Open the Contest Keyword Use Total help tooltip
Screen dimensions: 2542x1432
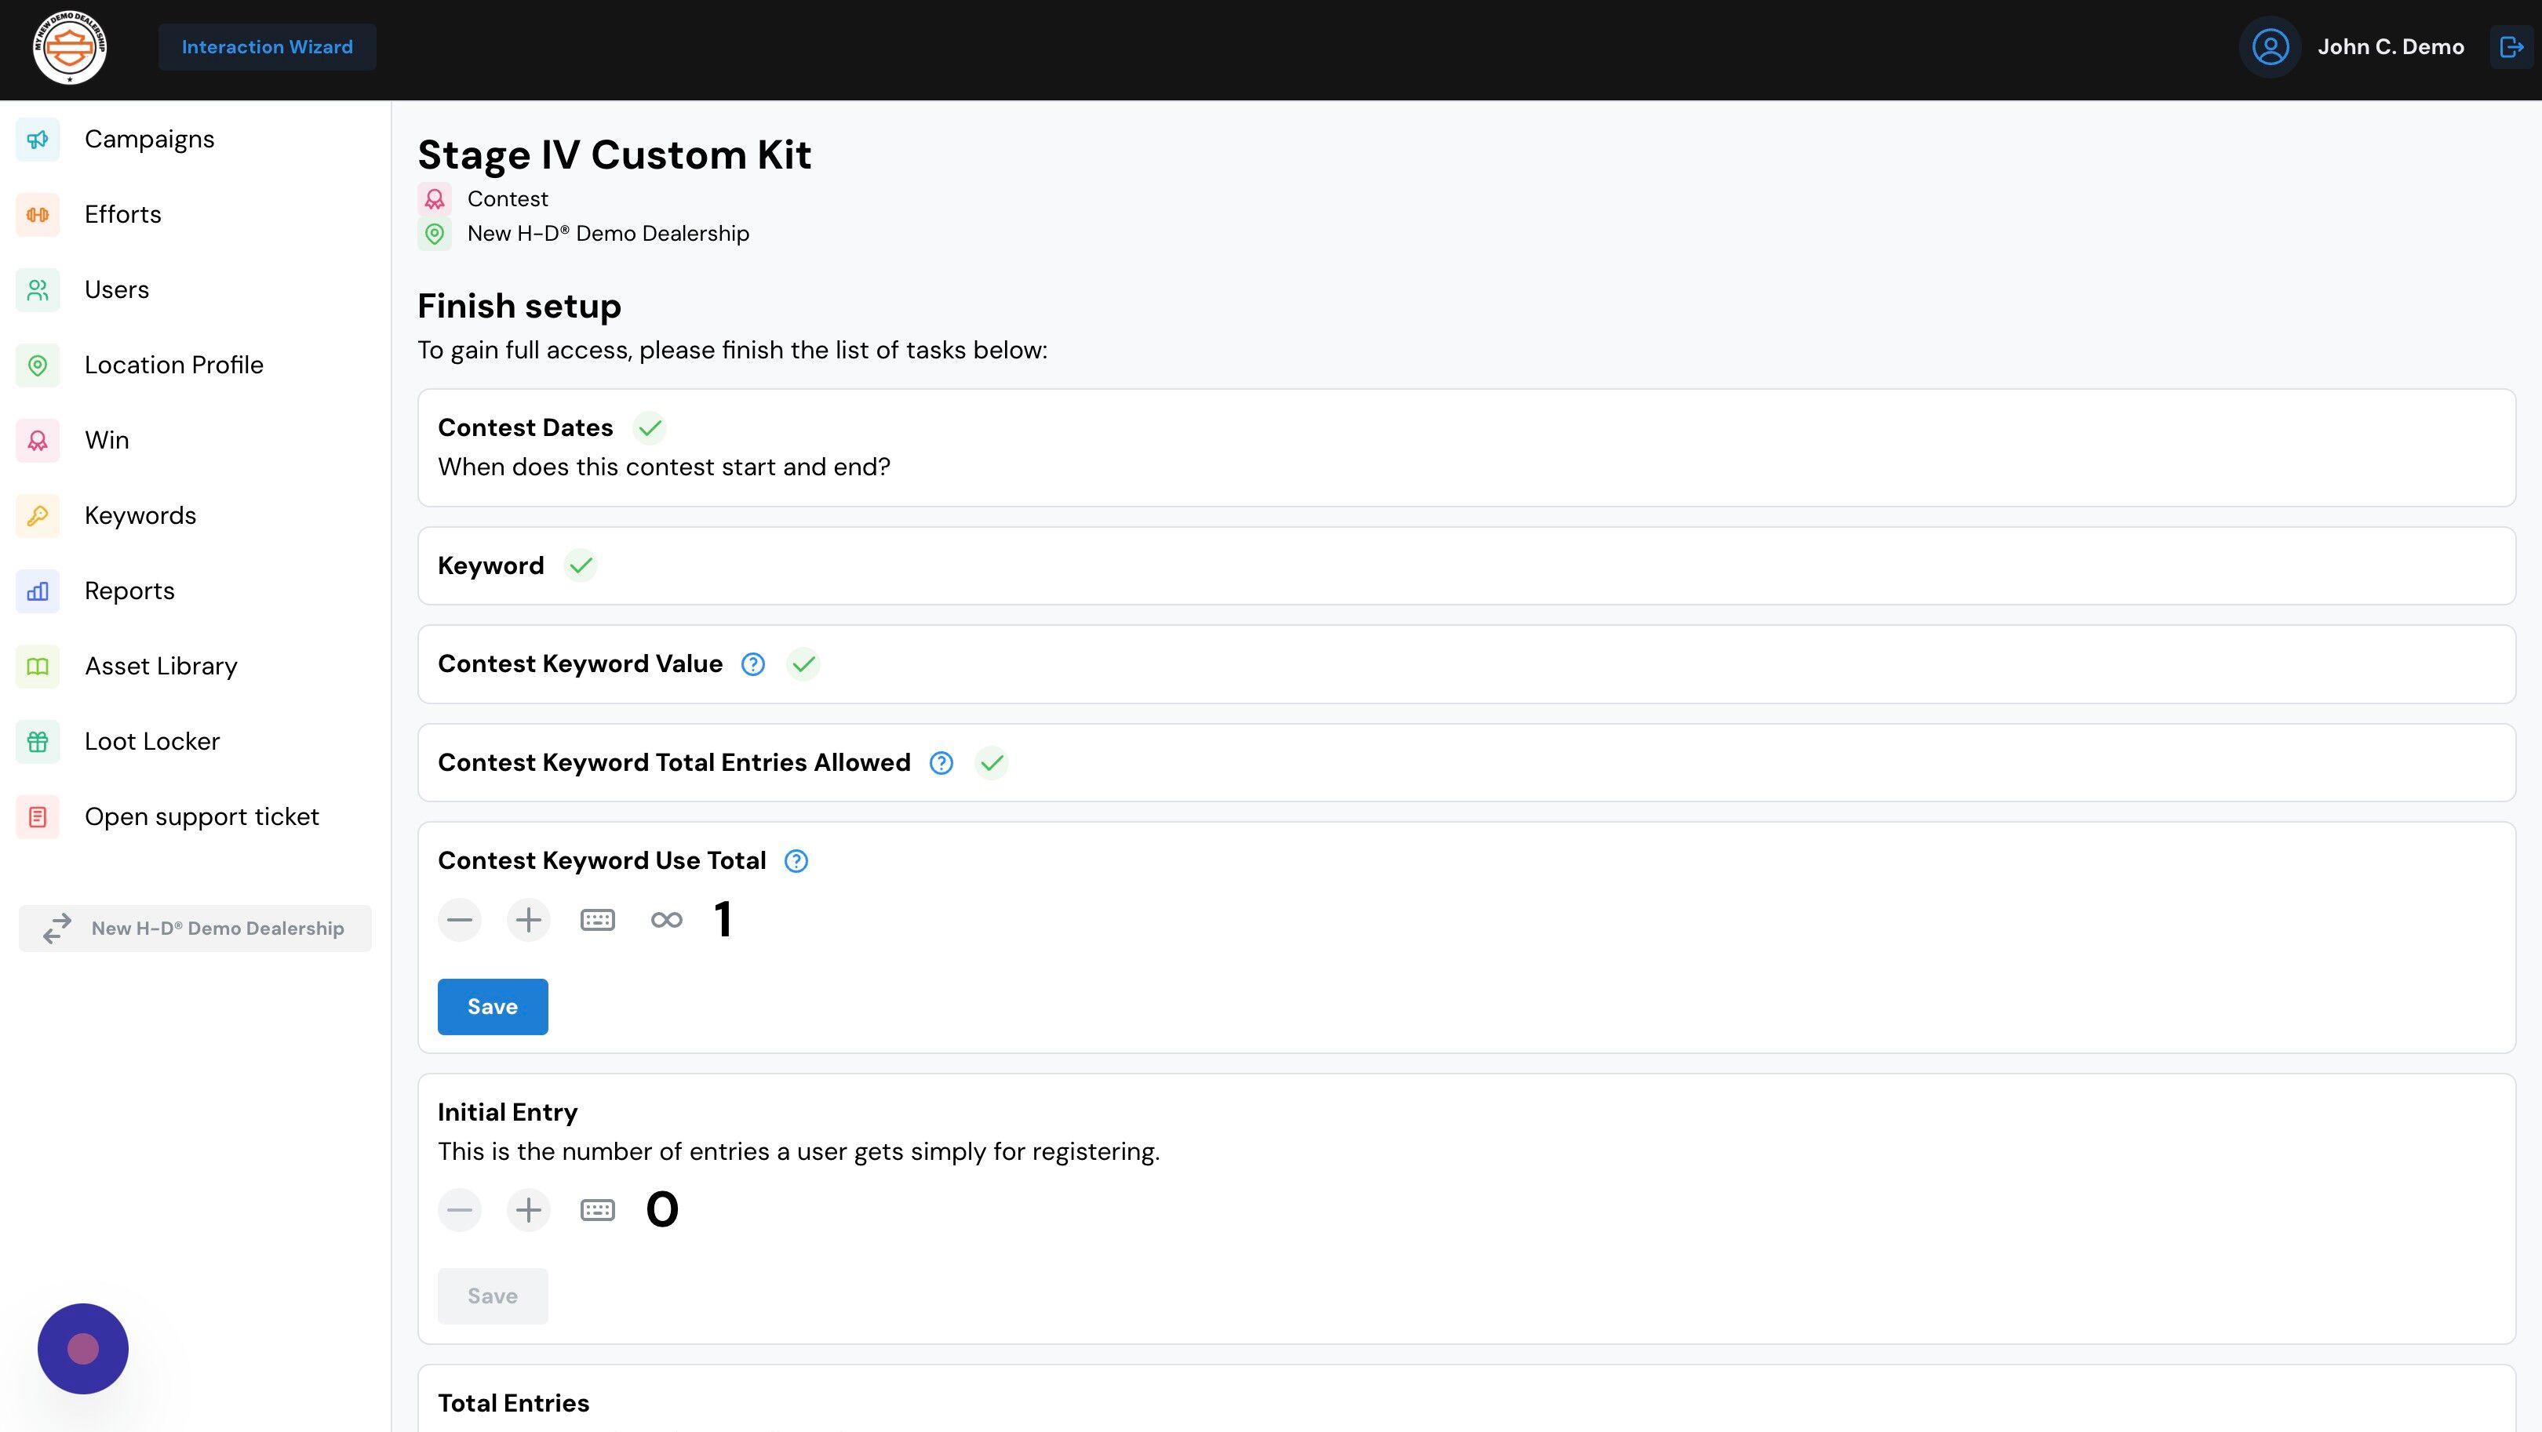pyautogui.click(x=796, y=860)
